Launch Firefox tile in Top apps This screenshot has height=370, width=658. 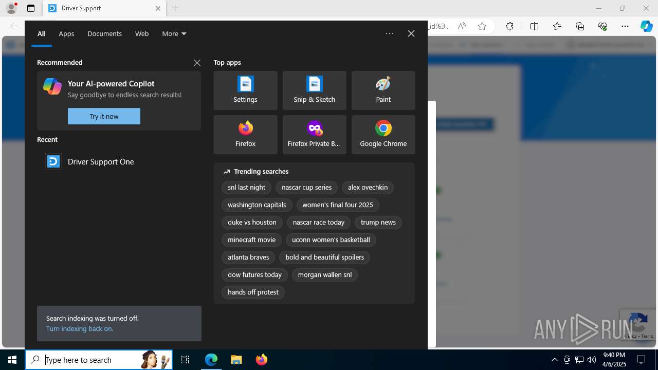click(x=245, y=135)
